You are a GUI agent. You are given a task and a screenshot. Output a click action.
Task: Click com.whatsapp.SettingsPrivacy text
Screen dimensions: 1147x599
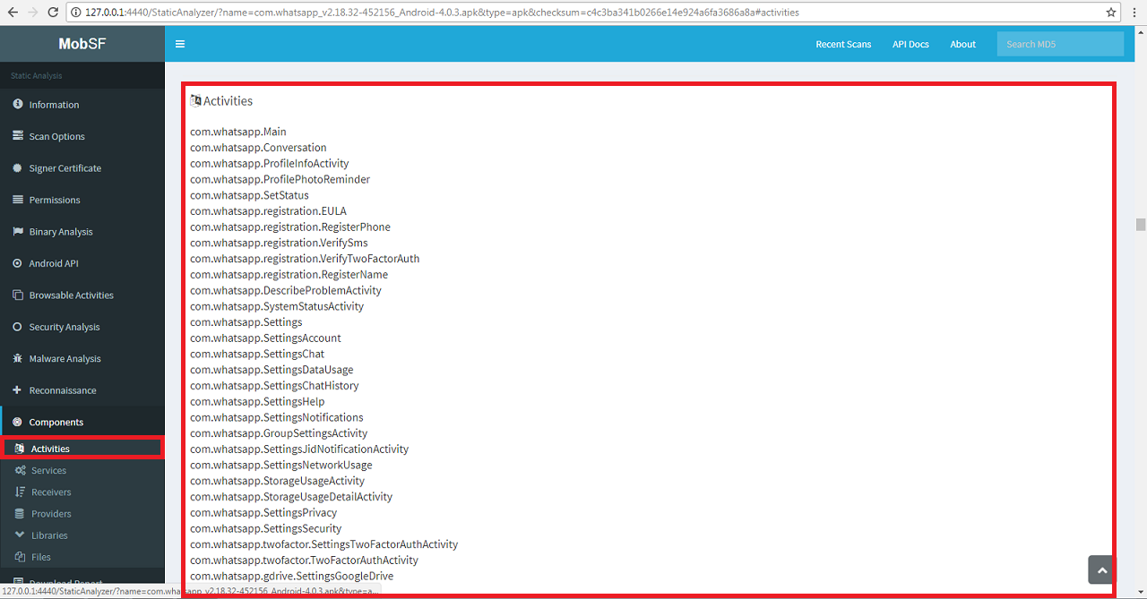[x=263, y=513]
